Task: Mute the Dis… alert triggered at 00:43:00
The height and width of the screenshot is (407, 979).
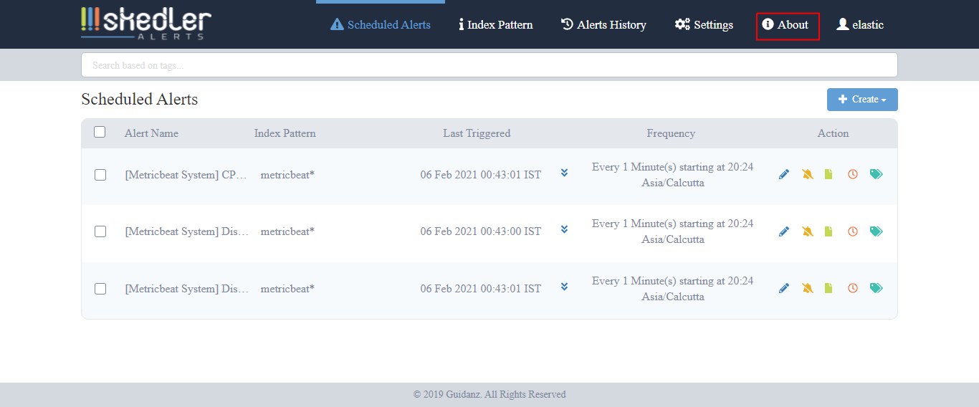Action: point(808,231)
